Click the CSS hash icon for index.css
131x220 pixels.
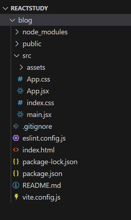(x=20, y=103)
